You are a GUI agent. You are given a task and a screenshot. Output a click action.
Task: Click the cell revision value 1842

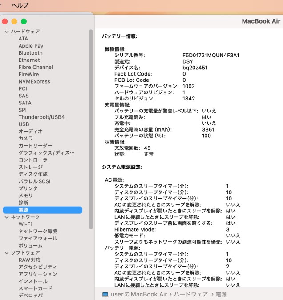coord(189,99)
